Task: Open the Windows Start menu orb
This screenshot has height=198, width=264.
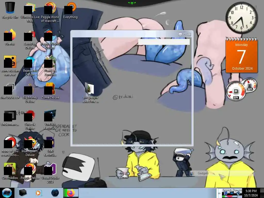Action: pos(7,193)
